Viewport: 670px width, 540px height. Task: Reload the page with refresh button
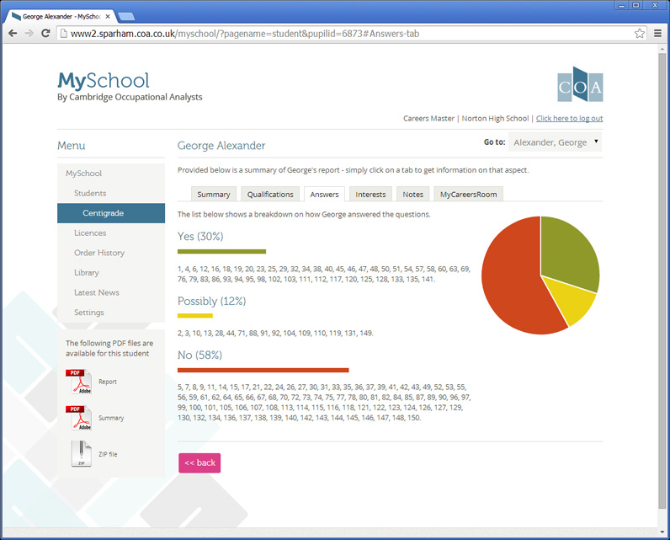(x=45, y=34)
